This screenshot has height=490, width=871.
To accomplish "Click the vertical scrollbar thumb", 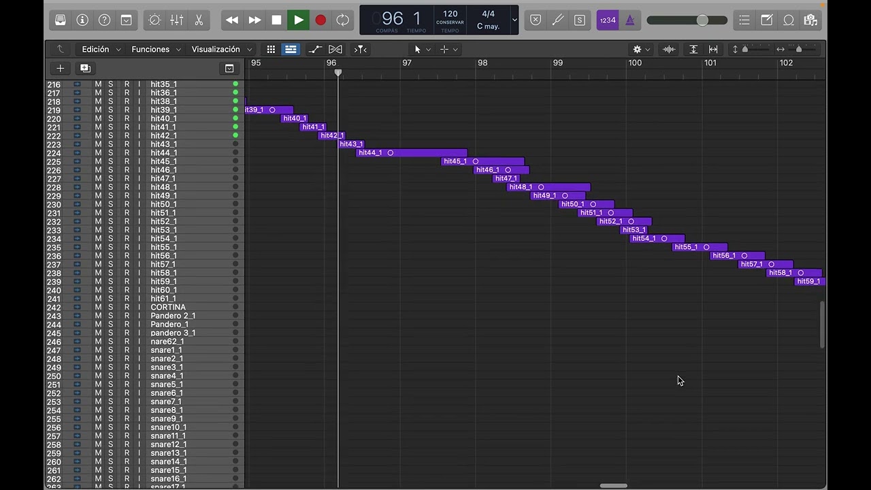I will pyautogui.click(x=822, y=325).
